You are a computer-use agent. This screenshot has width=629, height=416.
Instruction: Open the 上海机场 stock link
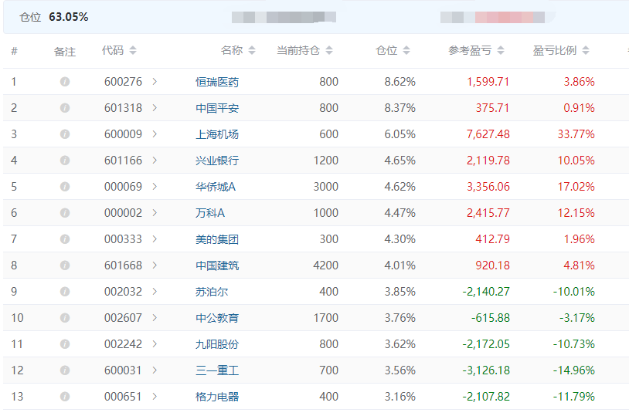217,134
